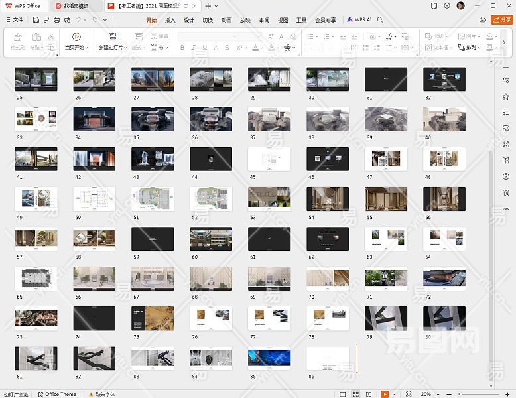Screen dimensions: 516x398
Task: Click the 当页开始 slideshow play icon
Action: 76,37
